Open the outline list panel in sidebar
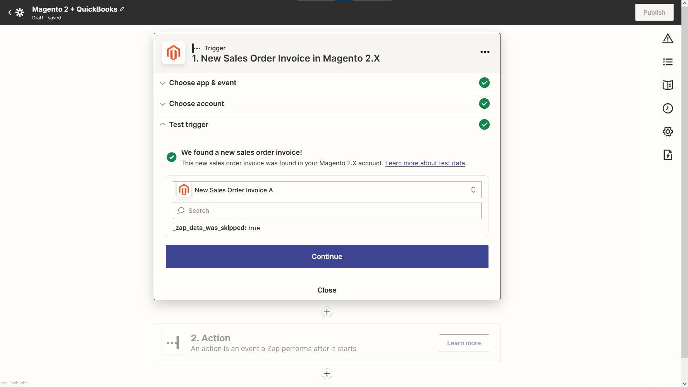 click(668, 62)
